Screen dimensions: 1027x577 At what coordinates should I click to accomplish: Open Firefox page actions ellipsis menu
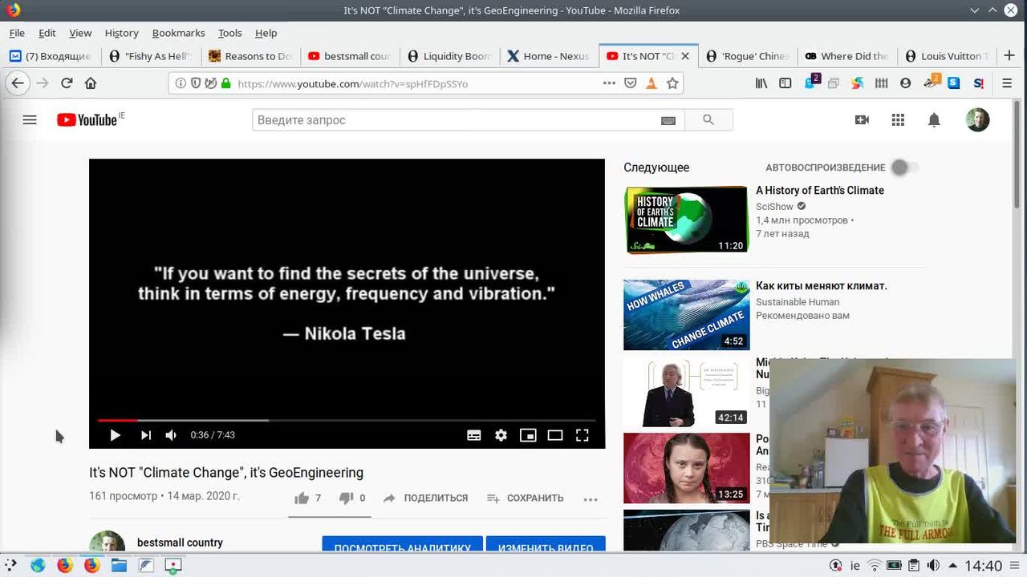[x=609, y=83]
